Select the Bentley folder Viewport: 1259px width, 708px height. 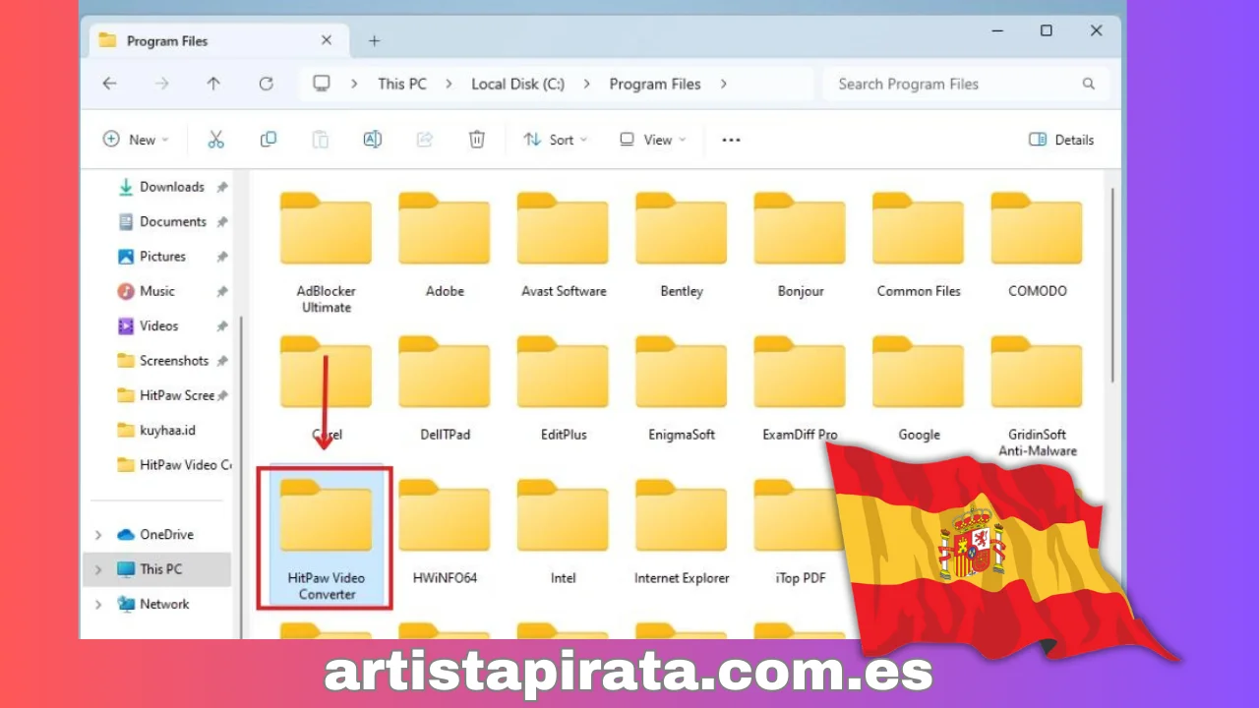coord(682,245)
